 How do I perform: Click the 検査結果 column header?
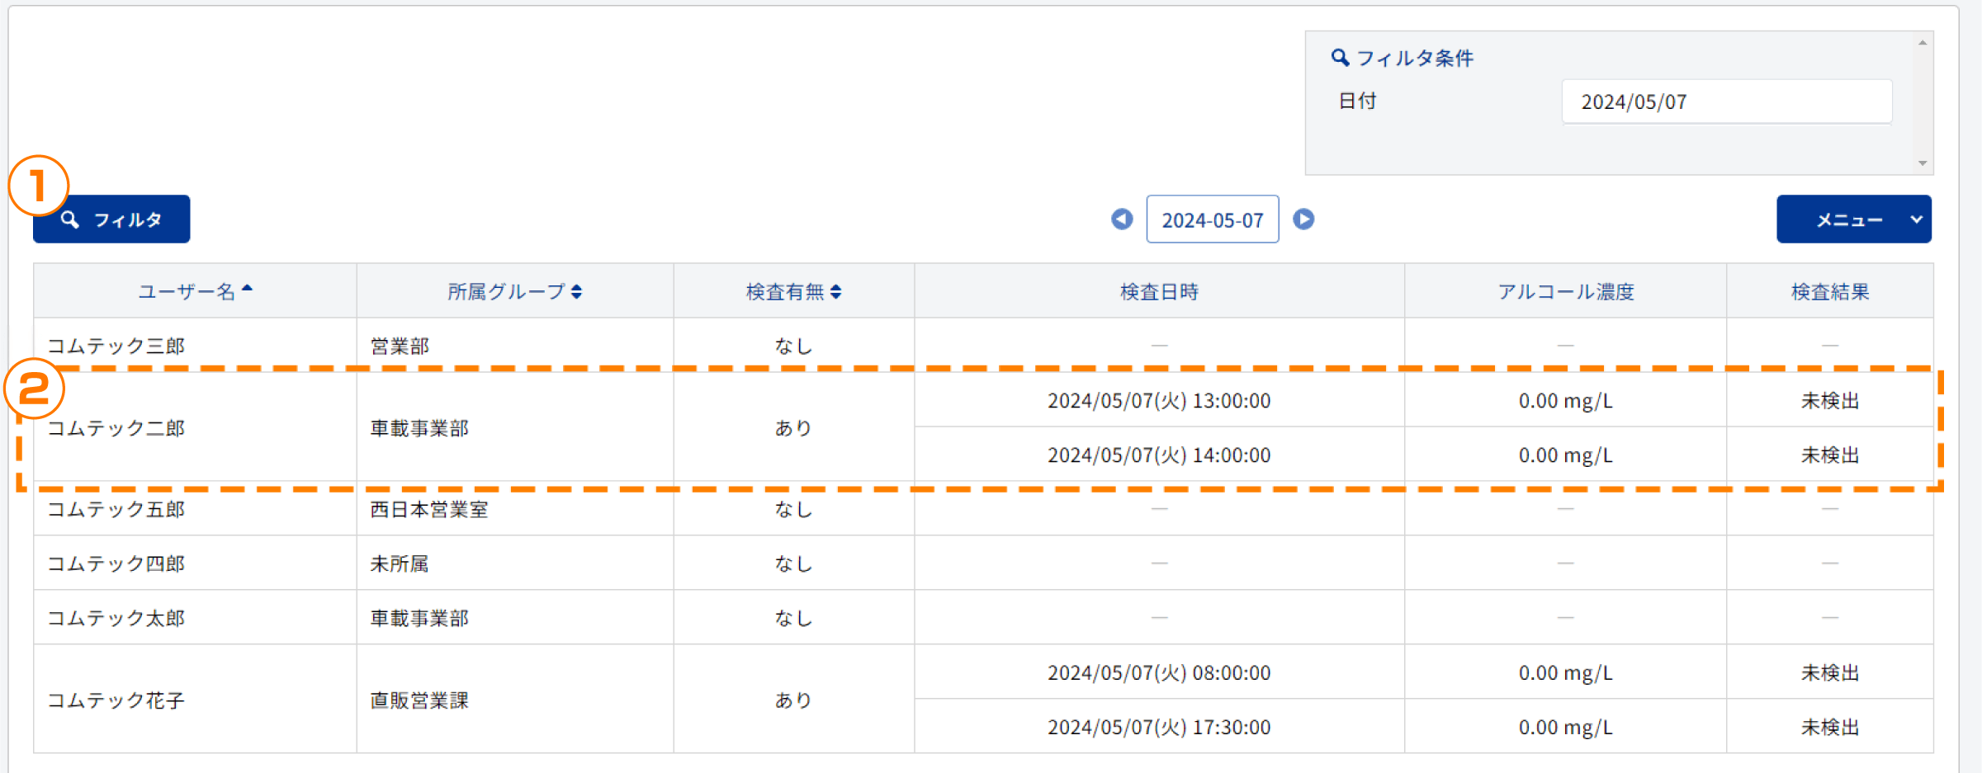point(1830,291)
